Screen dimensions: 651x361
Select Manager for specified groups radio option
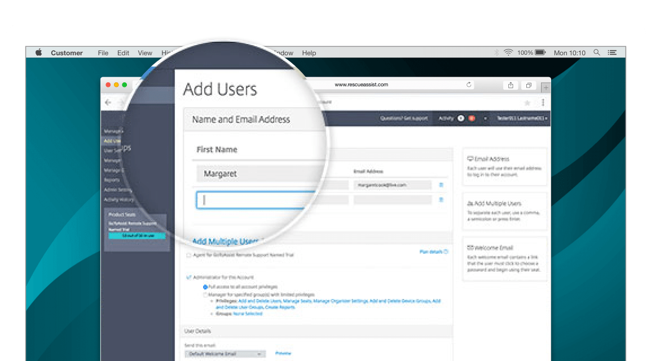coord(205,294)
